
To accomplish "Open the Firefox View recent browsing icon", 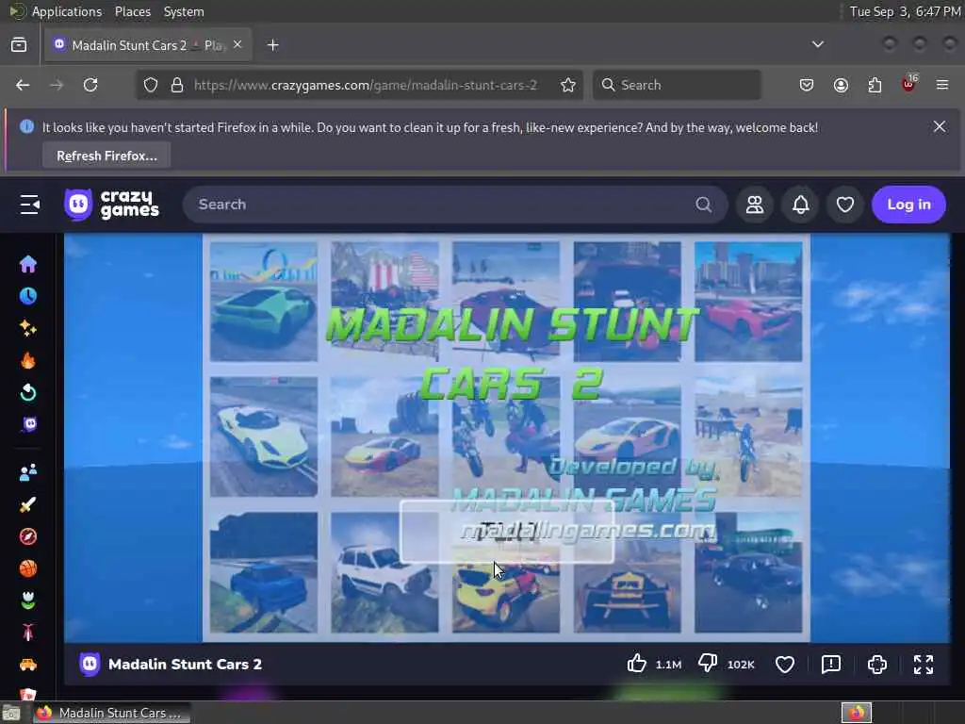I will pyautogui.click(x=19, y=44).
